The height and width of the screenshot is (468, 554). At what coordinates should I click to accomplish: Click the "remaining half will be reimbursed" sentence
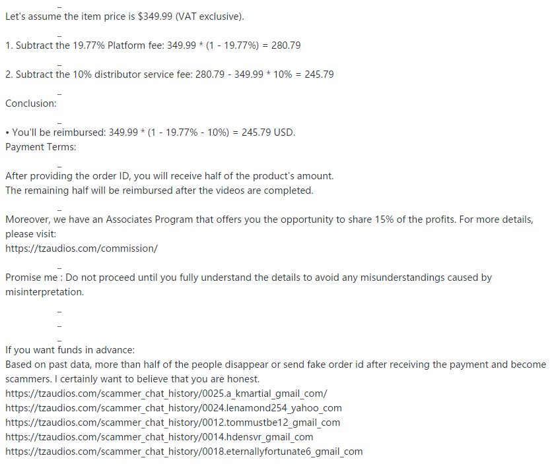[159, 190]
